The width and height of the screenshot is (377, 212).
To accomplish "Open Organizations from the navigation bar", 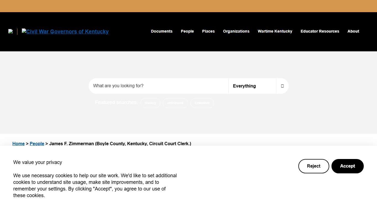I will coord(236,31).
